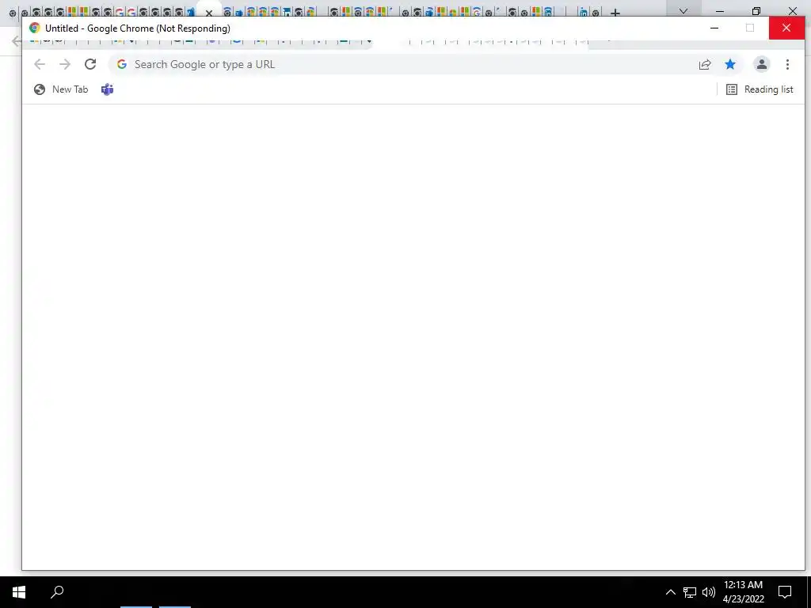
Task: Click the reload page icon
Action: pos(90,64)
